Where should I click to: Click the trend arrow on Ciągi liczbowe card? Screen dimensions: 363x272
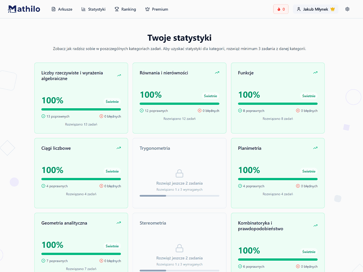[x=119, y=148]
